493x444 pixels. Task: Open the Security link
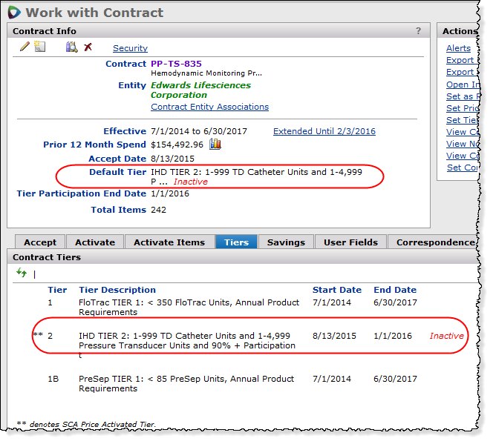tap(130, 48)
